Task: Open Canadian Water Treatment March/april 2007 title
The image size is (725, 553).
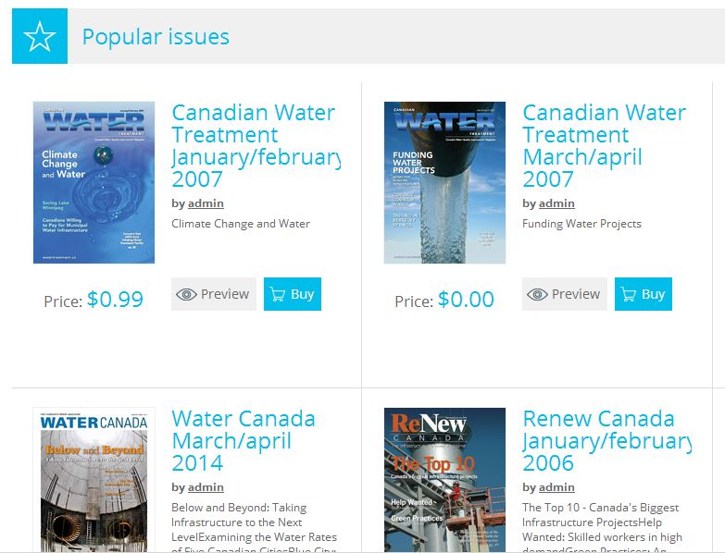Action: (x=605, y=145)
